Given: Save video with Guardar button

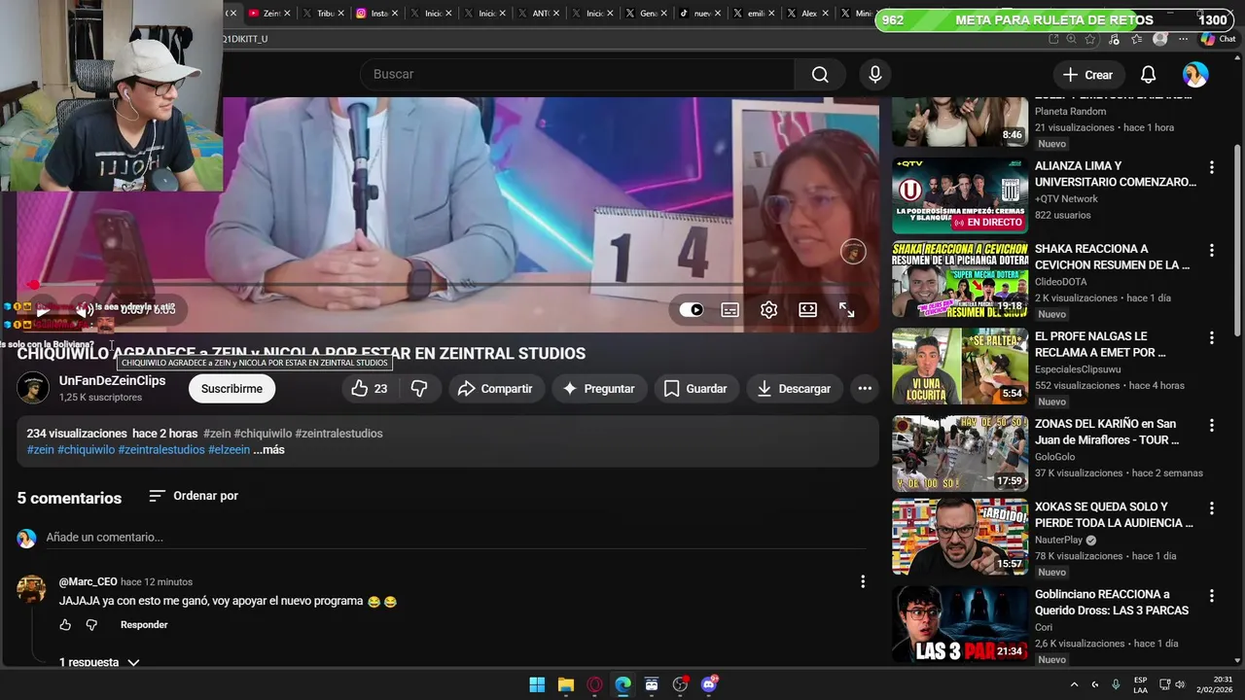Looking at the screenshot, I should point(694,389).
